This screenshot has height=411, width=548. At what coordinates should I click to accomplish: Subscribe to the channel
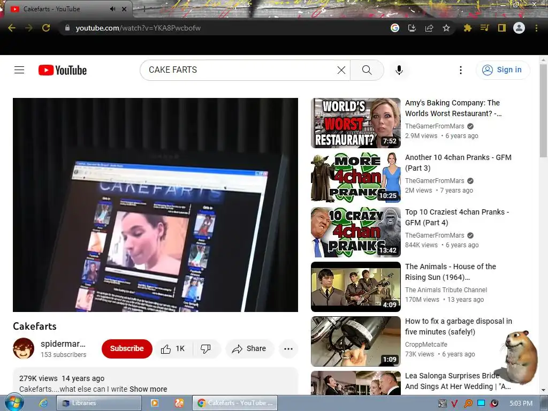pos(127,348)
